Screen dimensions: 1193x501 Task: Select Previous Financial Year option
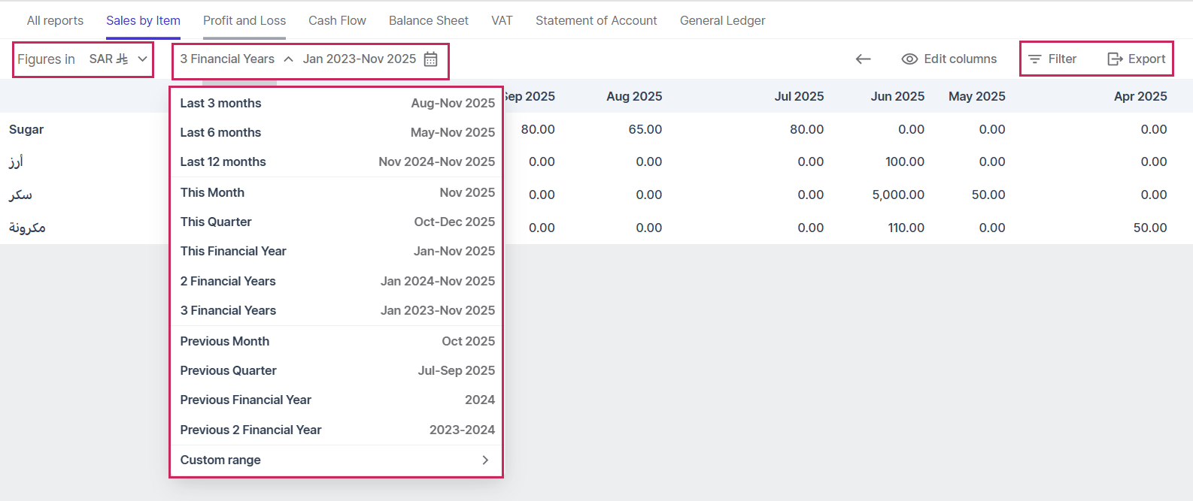click(245, 400)
